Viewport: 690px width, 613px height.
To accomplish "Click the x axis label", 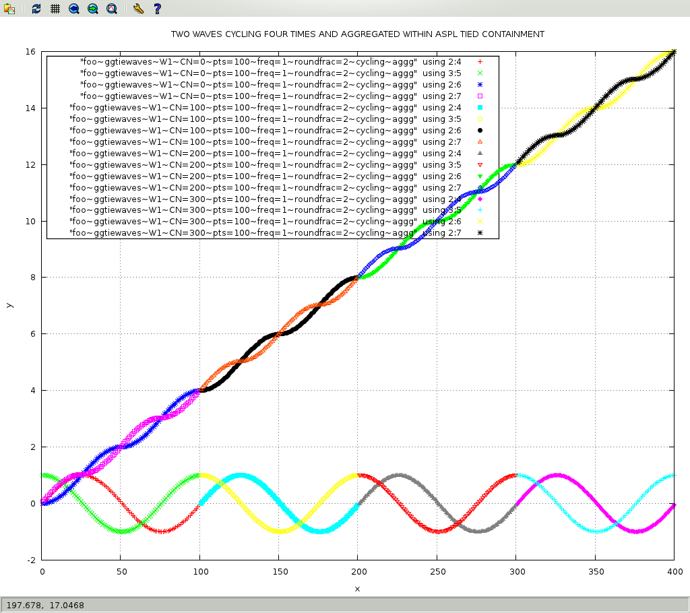I will click(x=357, y=589).
